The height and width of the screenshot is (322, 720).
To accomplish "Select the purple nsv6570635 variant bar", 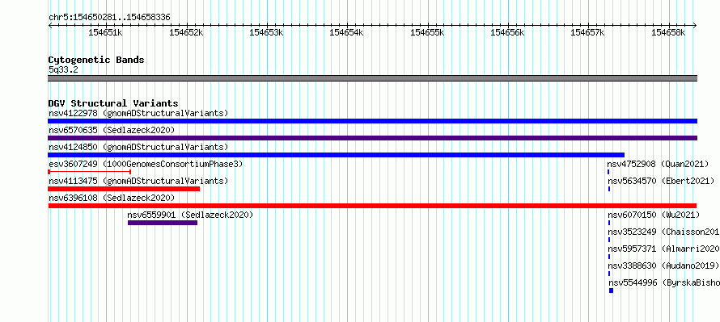I will tap(372, 138).
